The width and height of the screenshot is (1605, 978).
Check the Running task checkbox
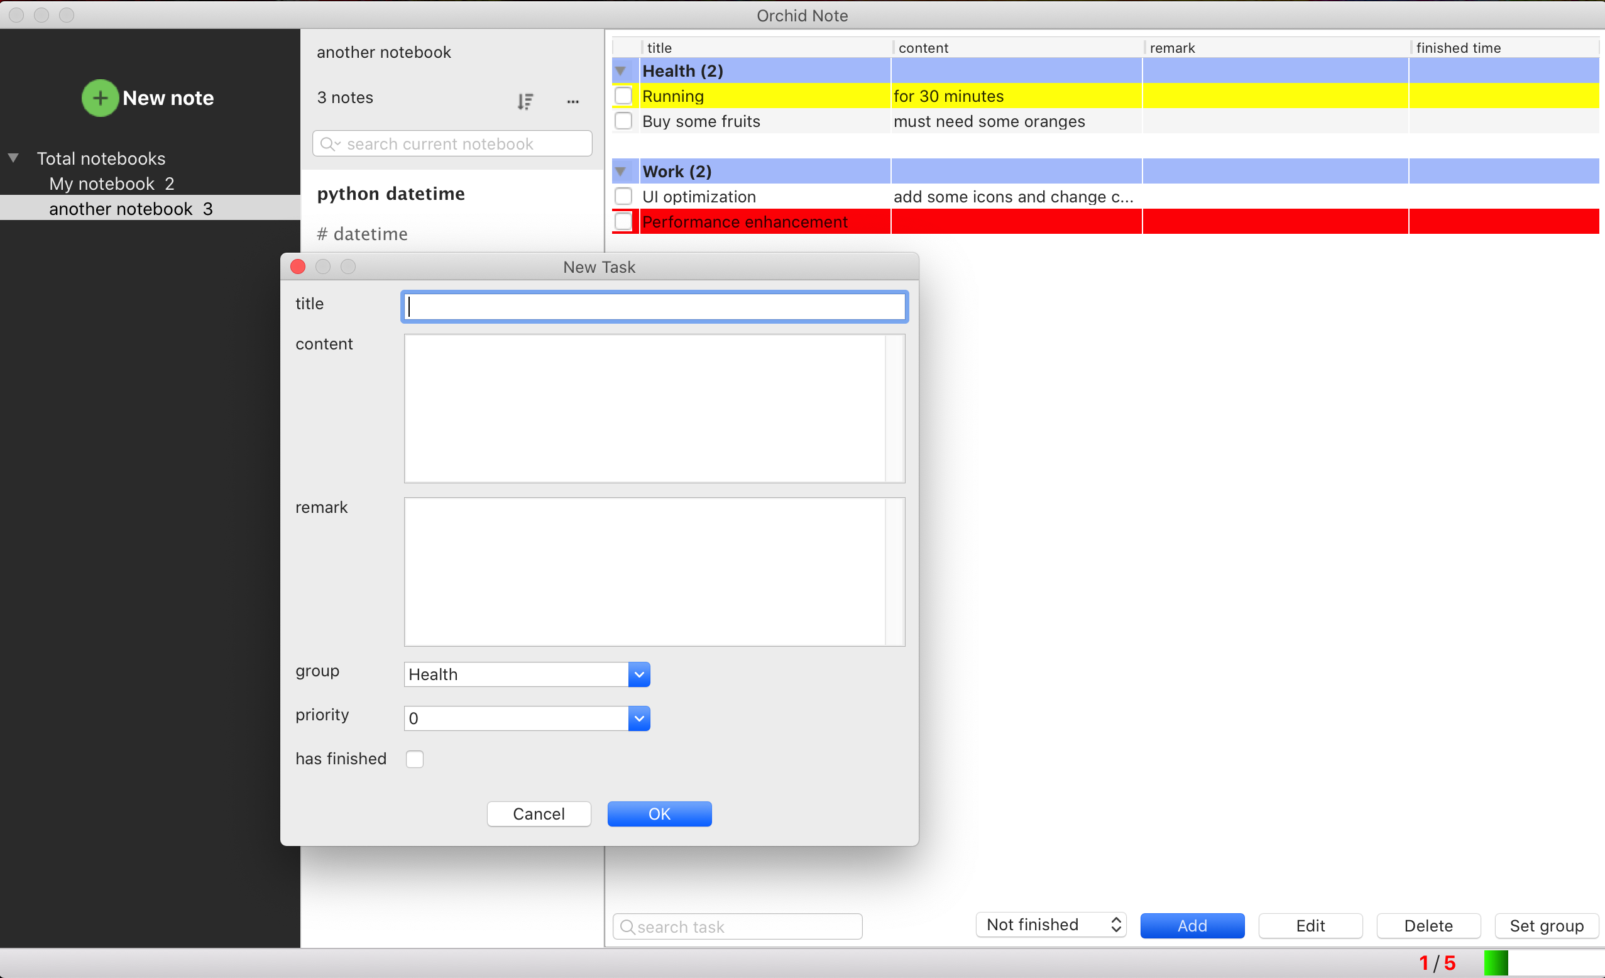[623, 96]
